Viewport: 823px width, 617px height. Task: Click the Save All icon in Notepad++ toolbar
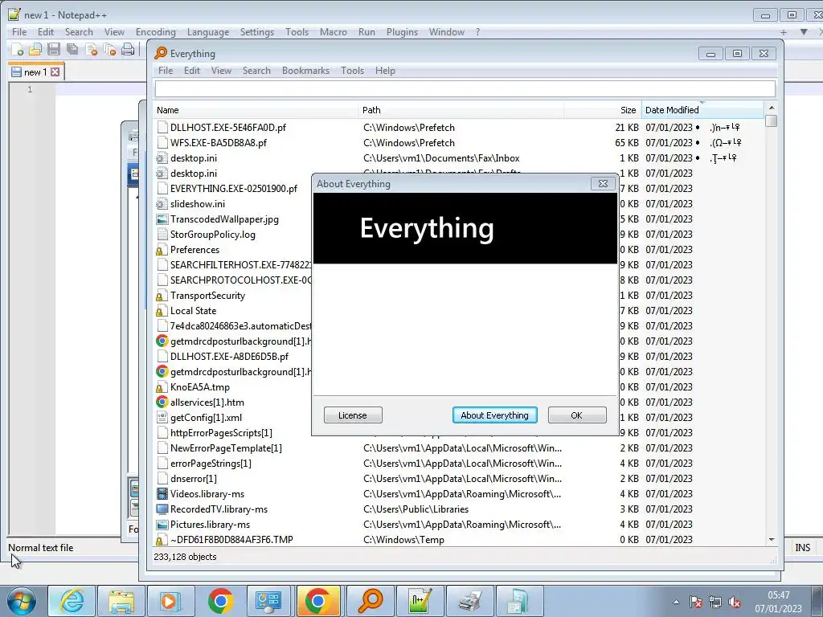(x=72, y=50)
